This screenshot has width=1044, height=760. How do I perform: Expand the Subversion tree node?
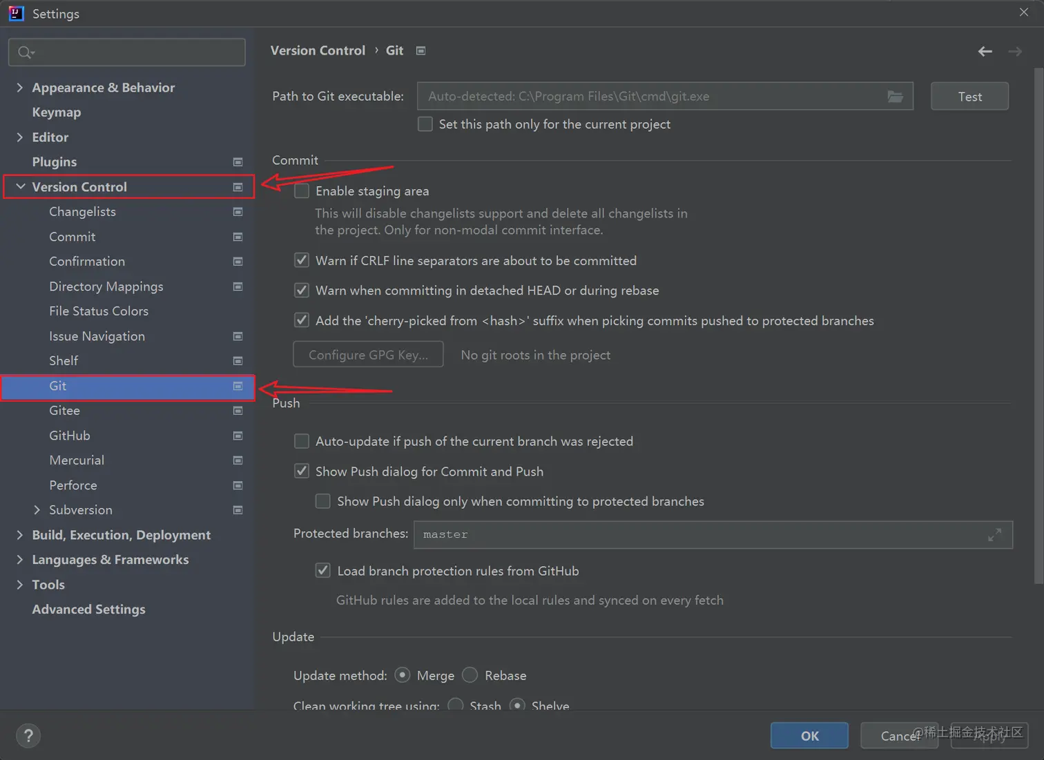(37, 510)
